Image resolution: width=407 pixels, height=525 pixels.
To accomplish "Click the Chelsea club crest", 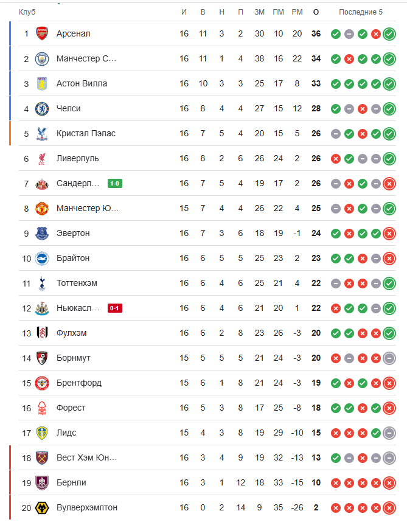I will (41, 108).
